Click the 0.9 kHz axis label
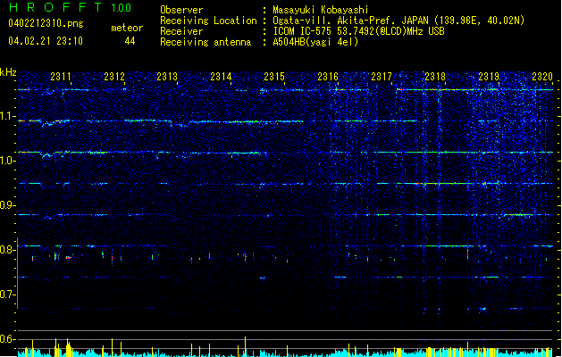The image size is (562, 357). coord(7,205)
